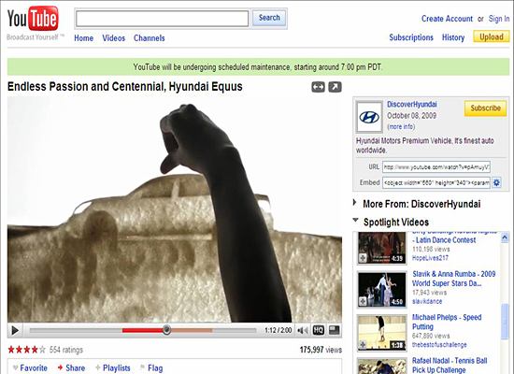This screenshot has width=514, height=374.
Task: Visit HopeLives217 uploader channel
Action: (x=430, y=258)
